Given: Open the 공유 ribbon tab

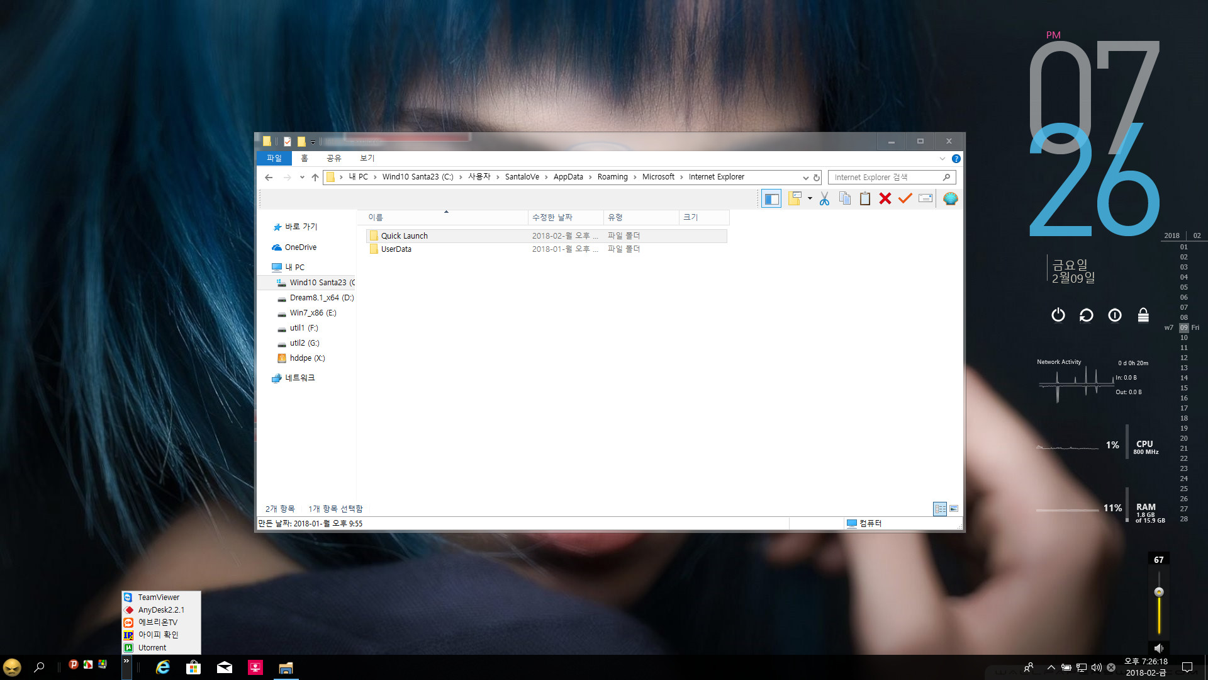Looking at the screenshot, I should point(333,158).
